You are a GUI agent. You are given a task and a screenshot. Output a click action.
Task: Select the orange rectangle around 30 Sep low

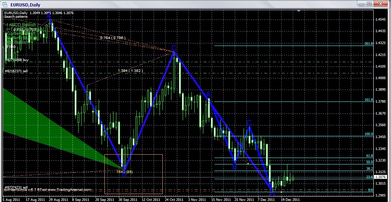[133, 174]
